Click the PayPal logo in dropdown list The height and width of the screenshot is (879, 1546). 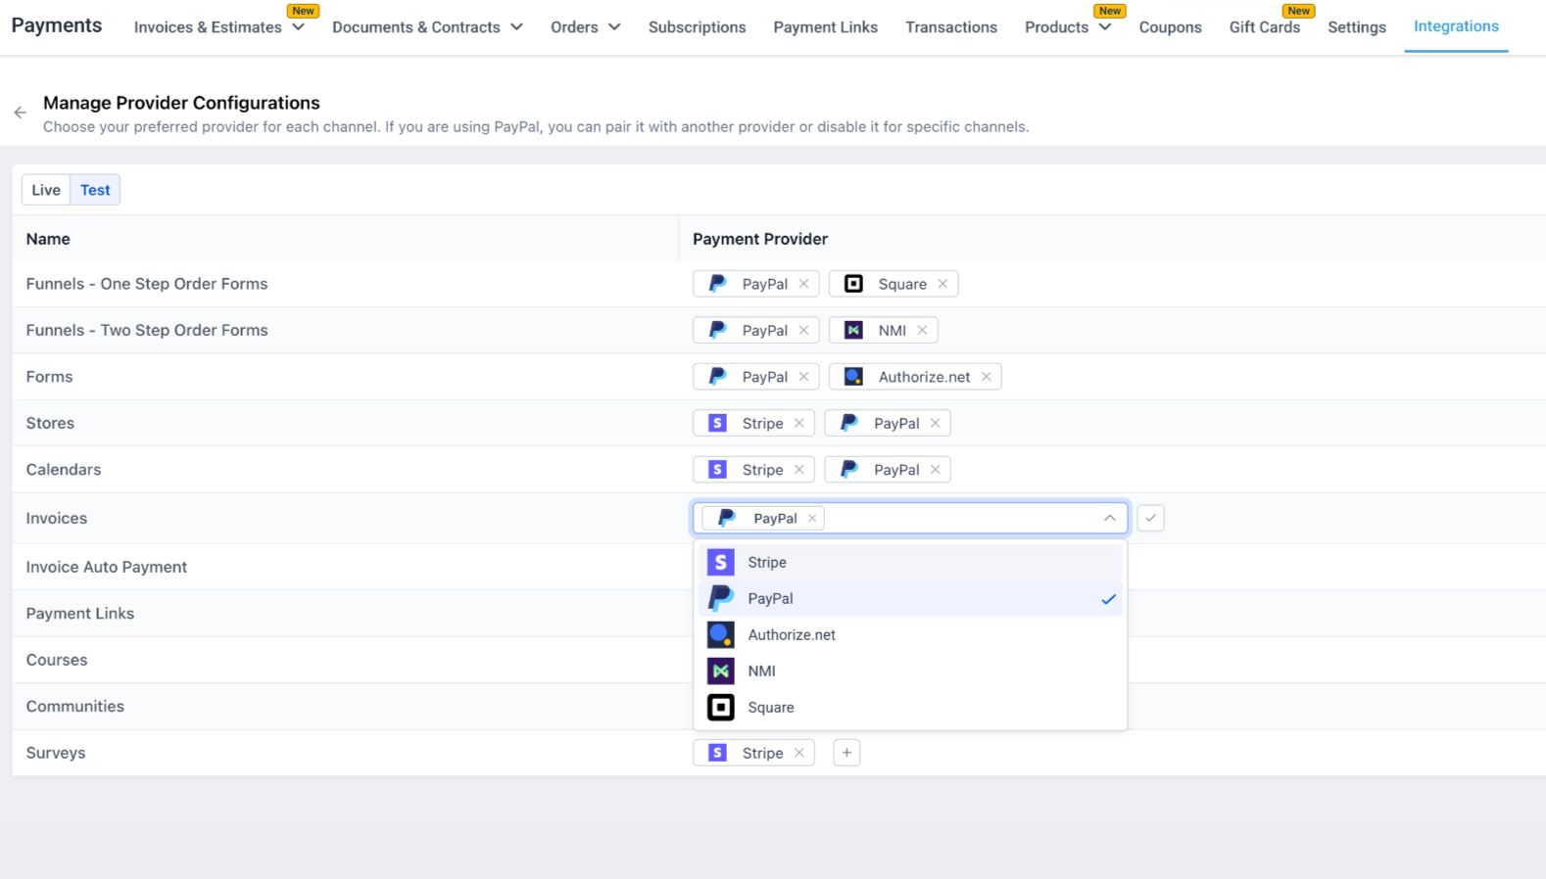[721, 598]
